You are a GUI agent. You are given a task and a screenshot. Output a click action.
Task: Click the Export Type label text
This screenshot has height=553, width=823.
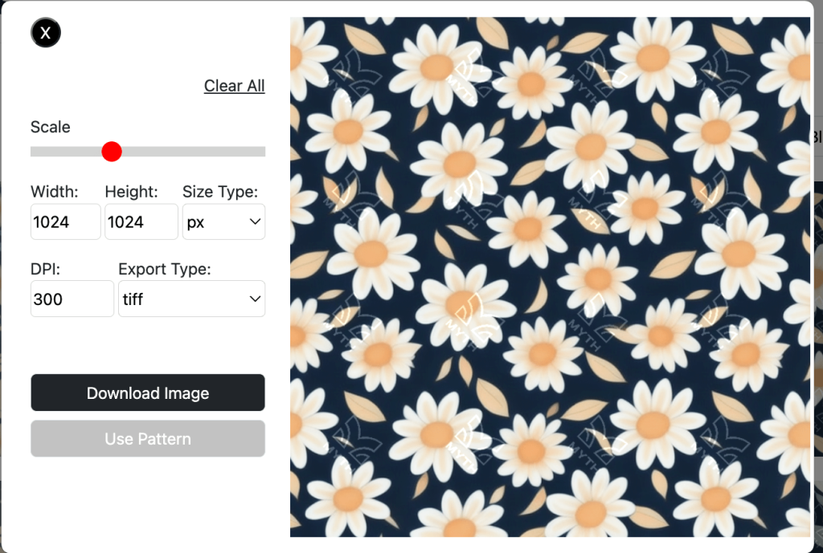[x=164, y=269]
